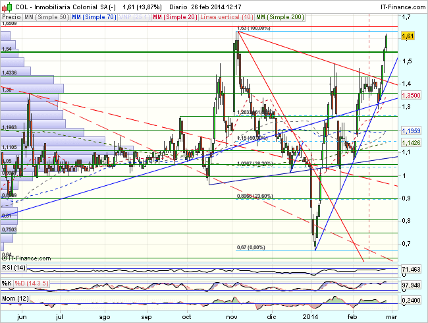Click the 1,4336 level label
428x323 pixels.
(9, 73)
